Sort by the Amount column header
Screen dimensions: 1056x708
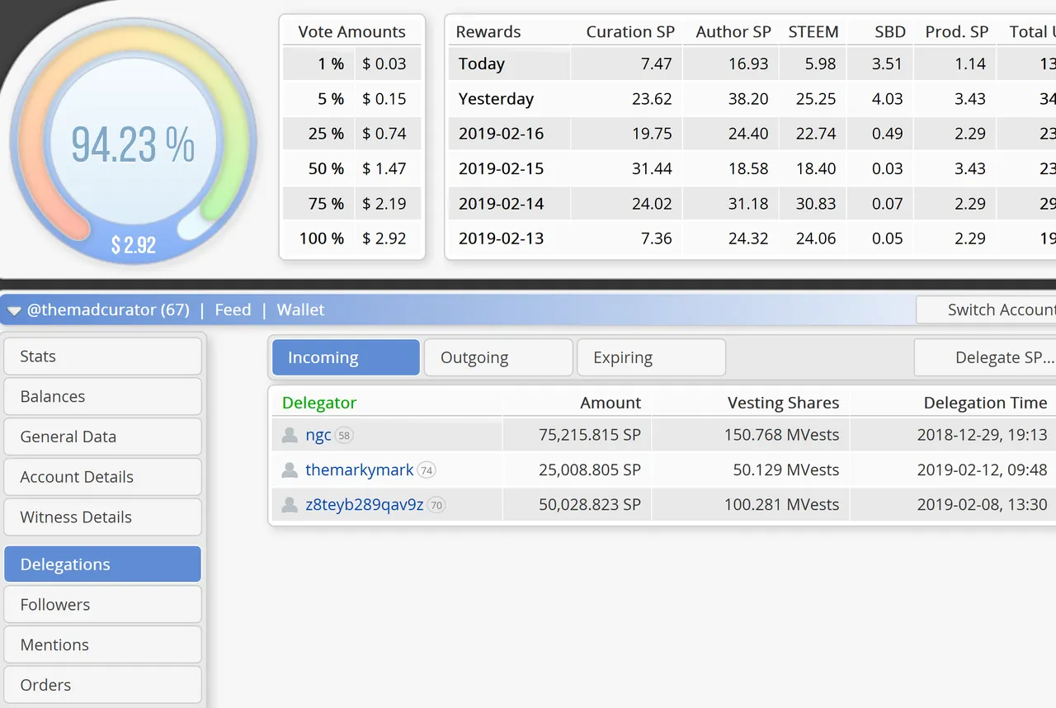pos(610,403)
